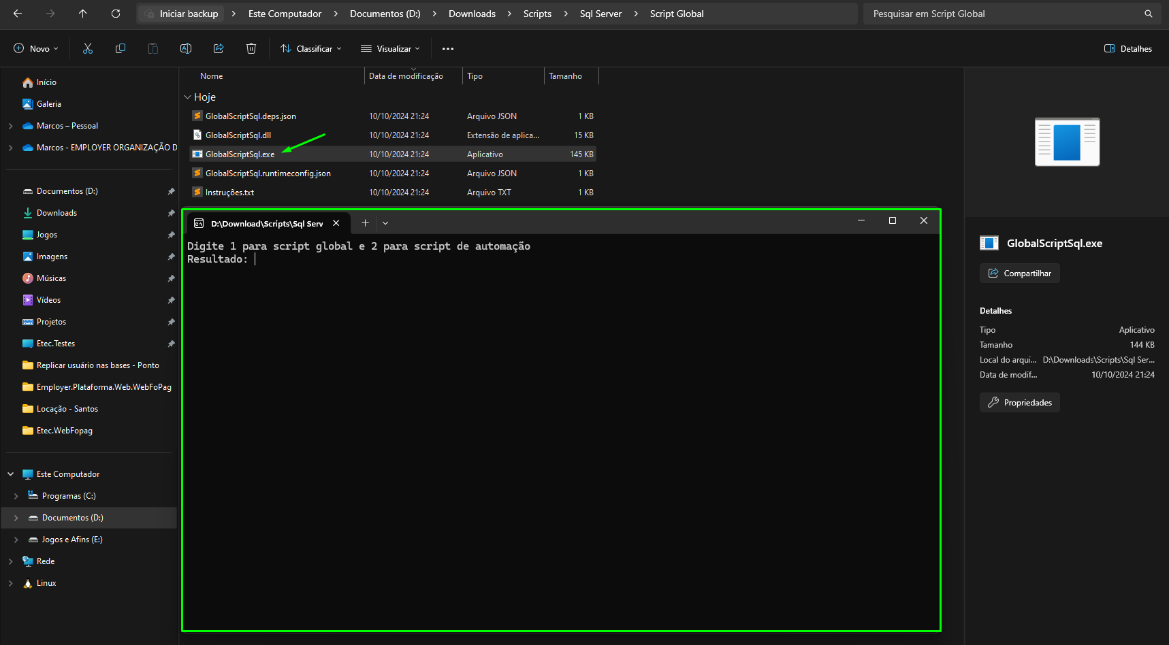Open the Visualizar view dropdown
Image resolution: width=1169 pixels, height=645 pixels.
tap(390, 48)
